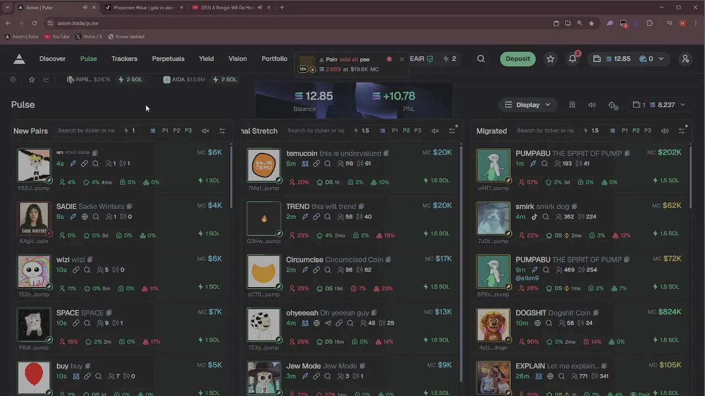The image size is (705, 396).
Task: Click the search icon on the TREND row
Action: pyautogui.click(x=327, y=217)
